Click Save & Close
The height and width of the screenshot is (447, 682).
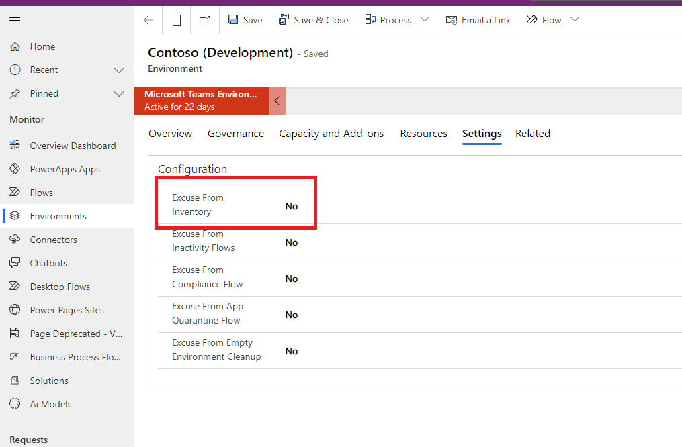[313, 20]
